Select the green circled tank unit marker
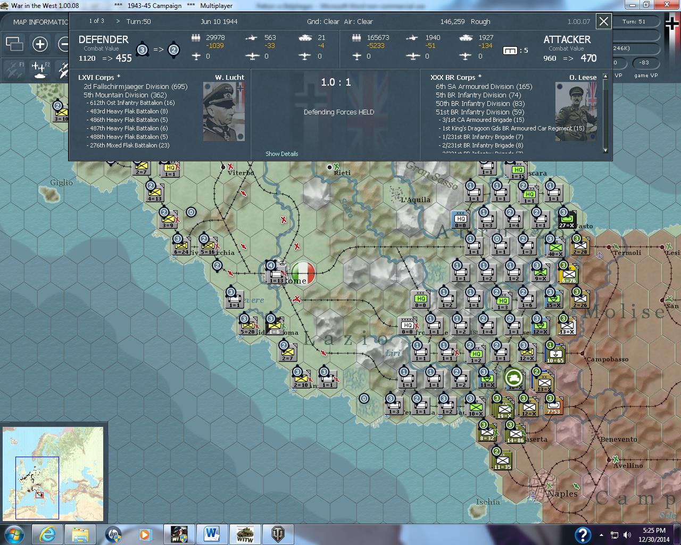Screen dimensions: 681x545 (x=514, y=377)
